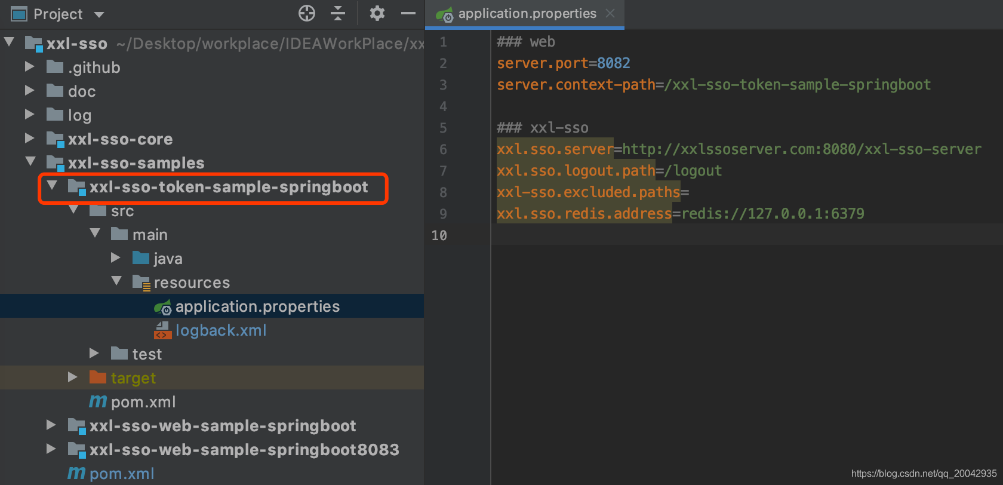Click the server.context-path property key

pyautogui.click(x=576, y=85)
